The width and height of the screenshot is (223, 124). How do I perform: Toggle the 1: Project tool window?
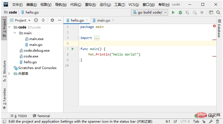(x=4, y=28)
